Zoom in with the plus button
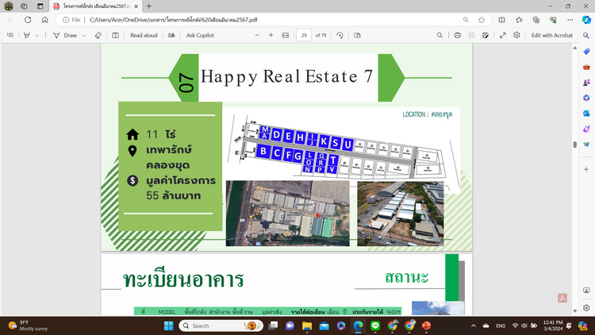The width and height of the screenshot is (595, 335). (x=271, y=35)
